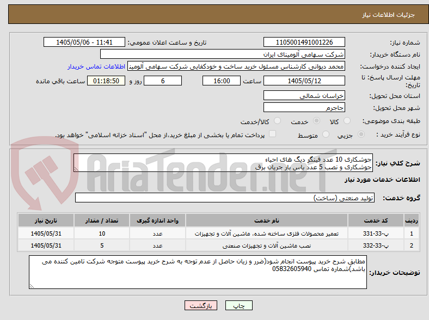Click the بازگشت (back) button
The image size is (429, 320).
tap(201, 305)
